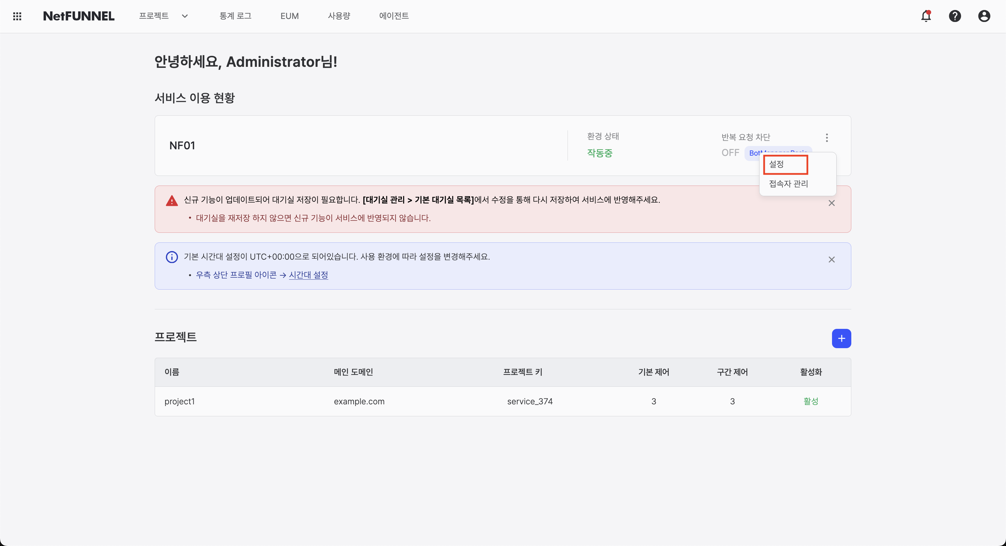Dismiss the red warning banner

(831, 203)
